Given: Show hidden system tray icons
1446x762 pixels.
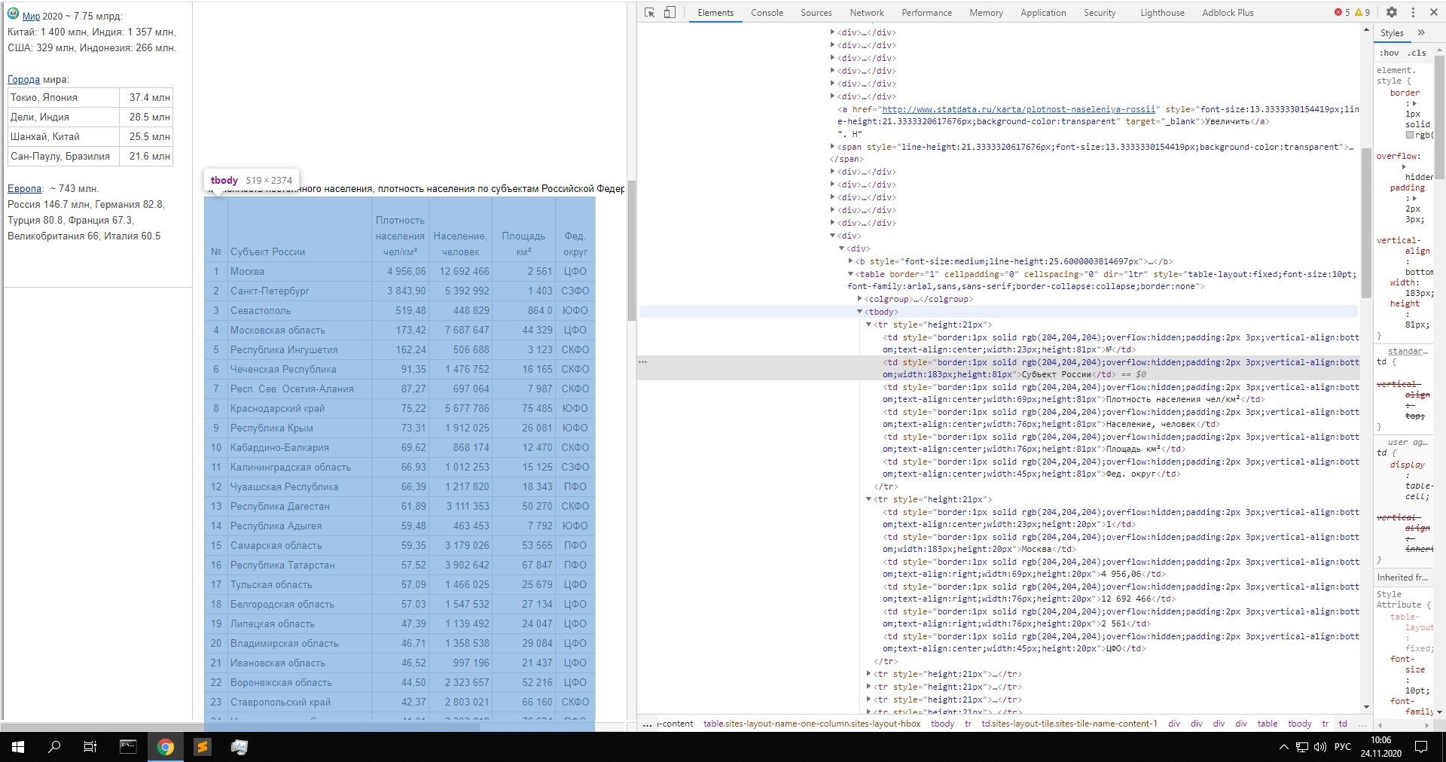Looking at the screenshot, I should click(x=1283, y=747).
